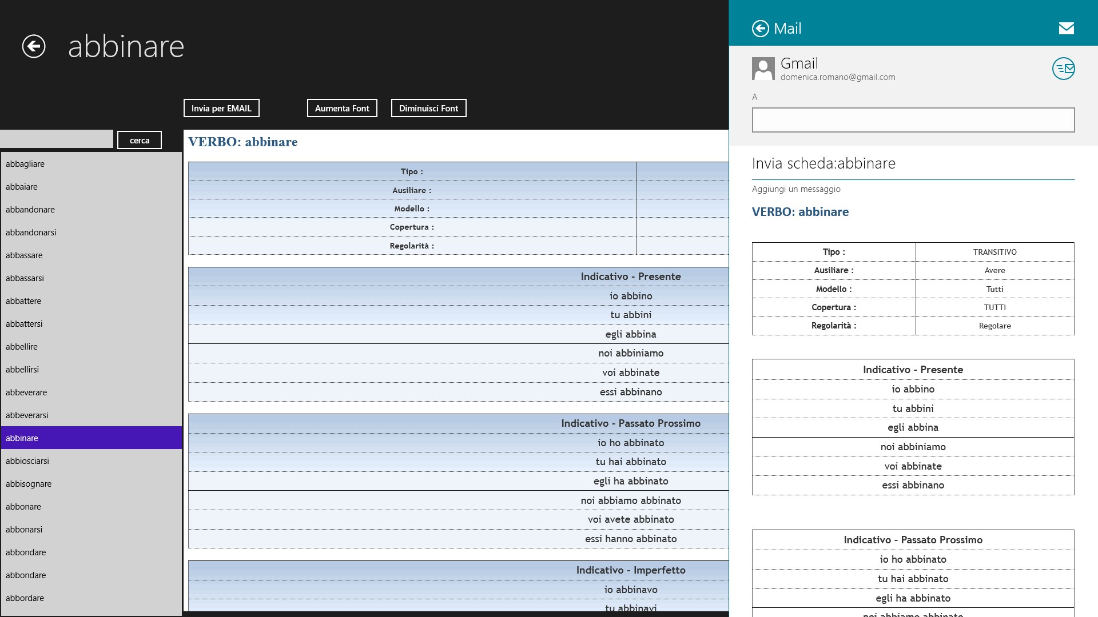Viewport: 1098px width, 617px height.
Task: Select abbandonarsi in the verb list
Action: (x=31, y=233)
